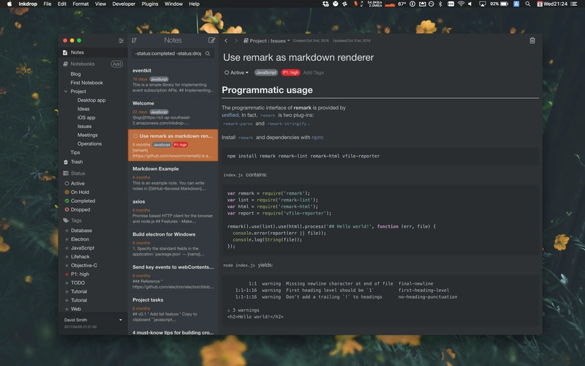Click the Bluetooth menu bar icon
Screen dimensions: 585x366
[x=440, y=4]
